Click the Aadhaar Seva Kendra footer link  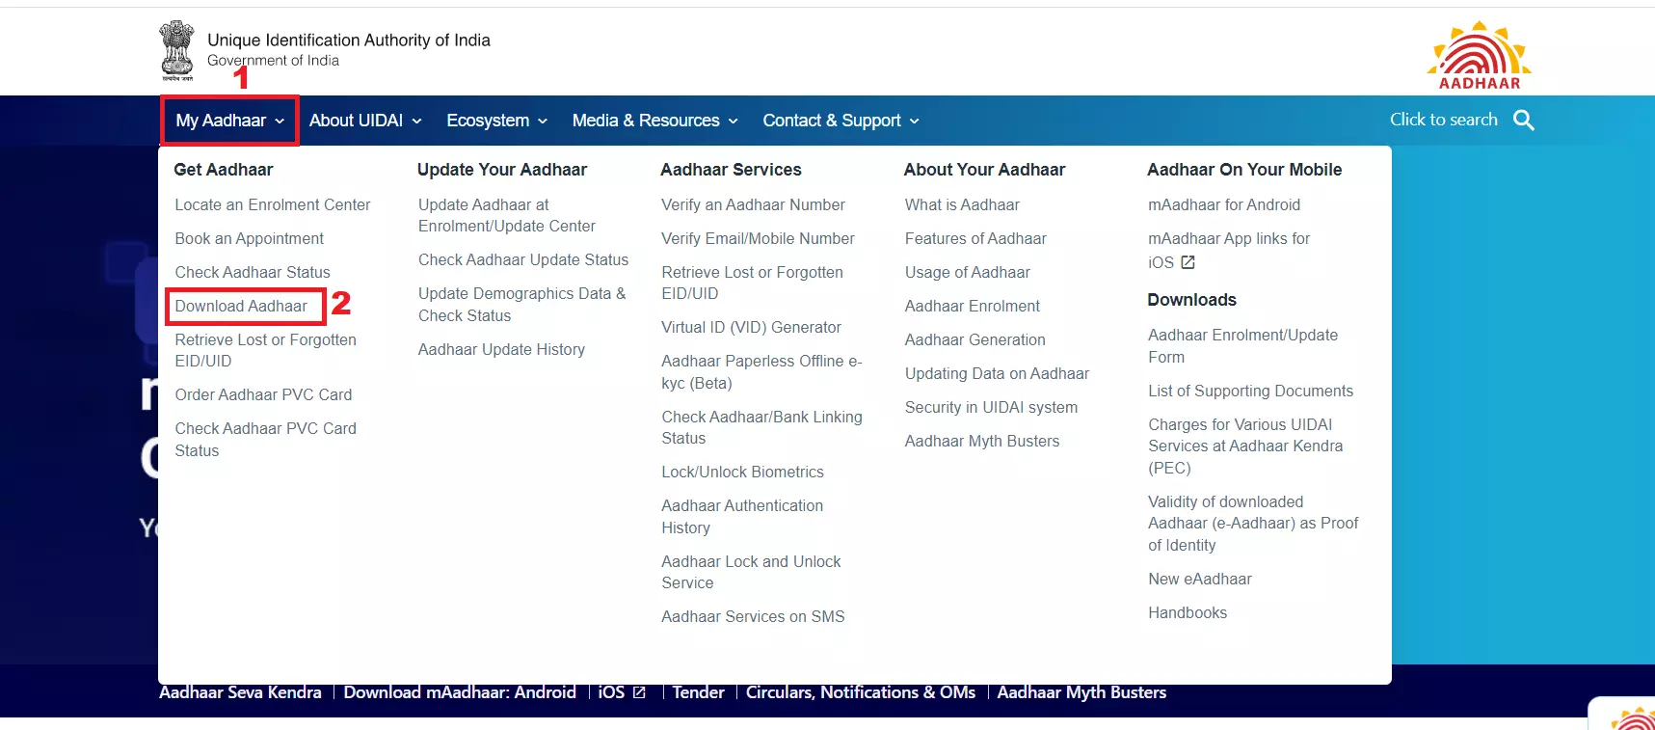pos(240,692)
